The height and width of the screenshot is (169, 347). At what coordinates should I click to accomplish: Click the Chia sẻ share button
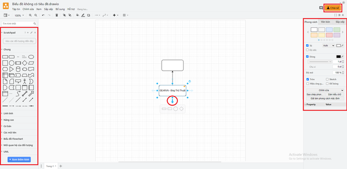pyautogui.click(x=333, y=8)
